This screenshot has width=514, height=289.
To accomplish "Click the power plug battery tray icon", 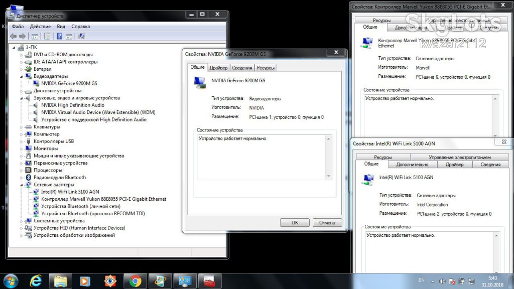I will click(462, 281).
